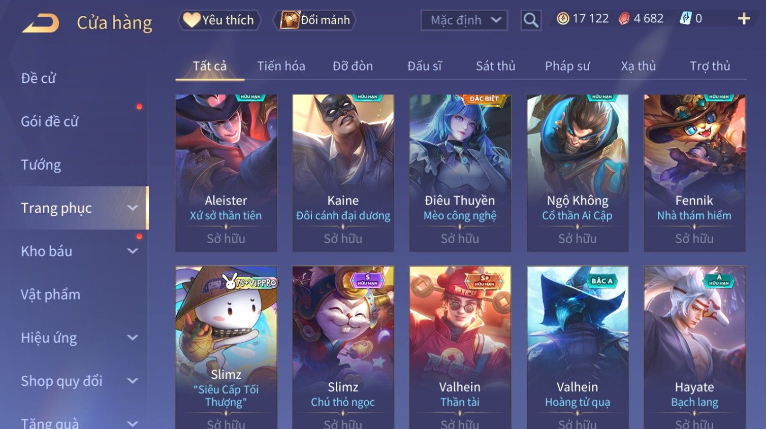Viewport: 766px width, 429px height.
Task: Tap the red ruby currency icon
Action: click(x=624, y=19)
